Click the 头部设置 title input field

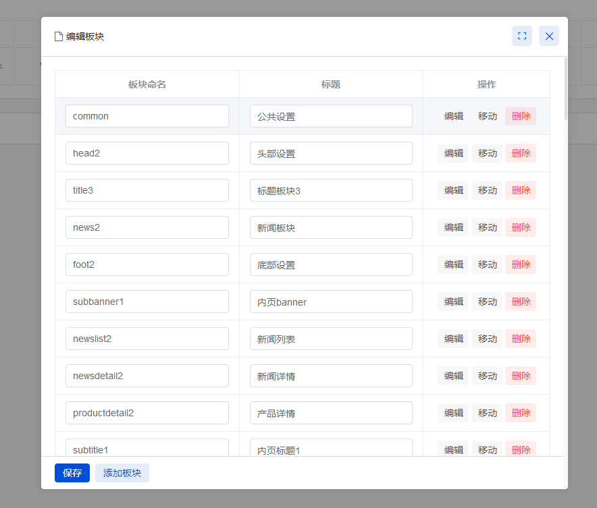tap(331, 153)
